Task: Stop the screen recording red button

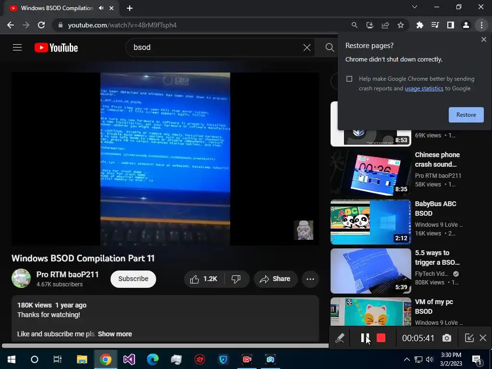Action: click(381, 338)
